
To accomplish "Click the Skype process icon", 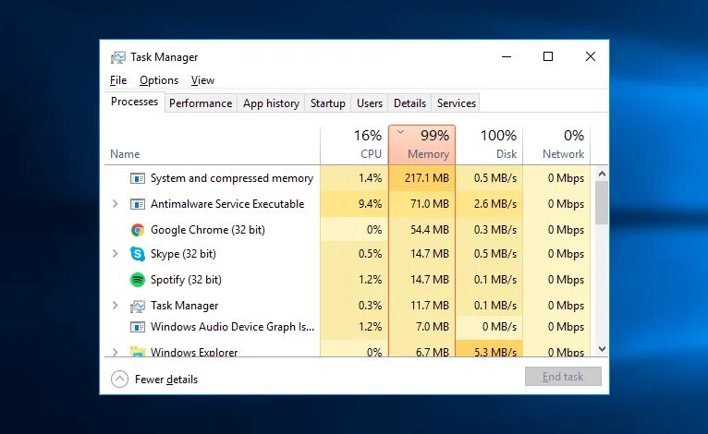I will tap(138, 254).
